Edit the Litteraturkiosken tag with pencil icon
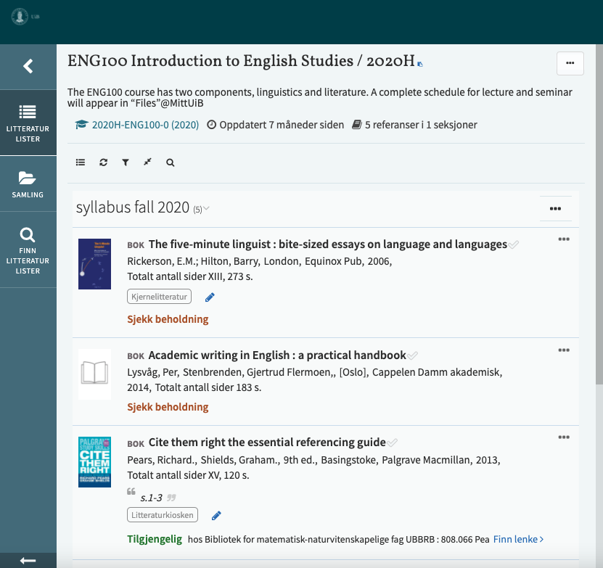This screenshot has height=568, width=603. [216, 516]
